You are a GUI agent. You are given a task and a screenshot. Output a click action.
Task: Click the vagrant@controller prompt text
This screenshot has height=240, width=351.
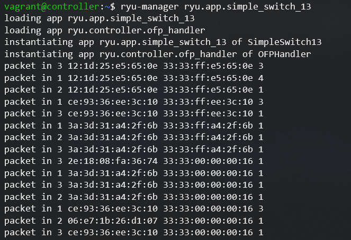click(x=52, y=6)
